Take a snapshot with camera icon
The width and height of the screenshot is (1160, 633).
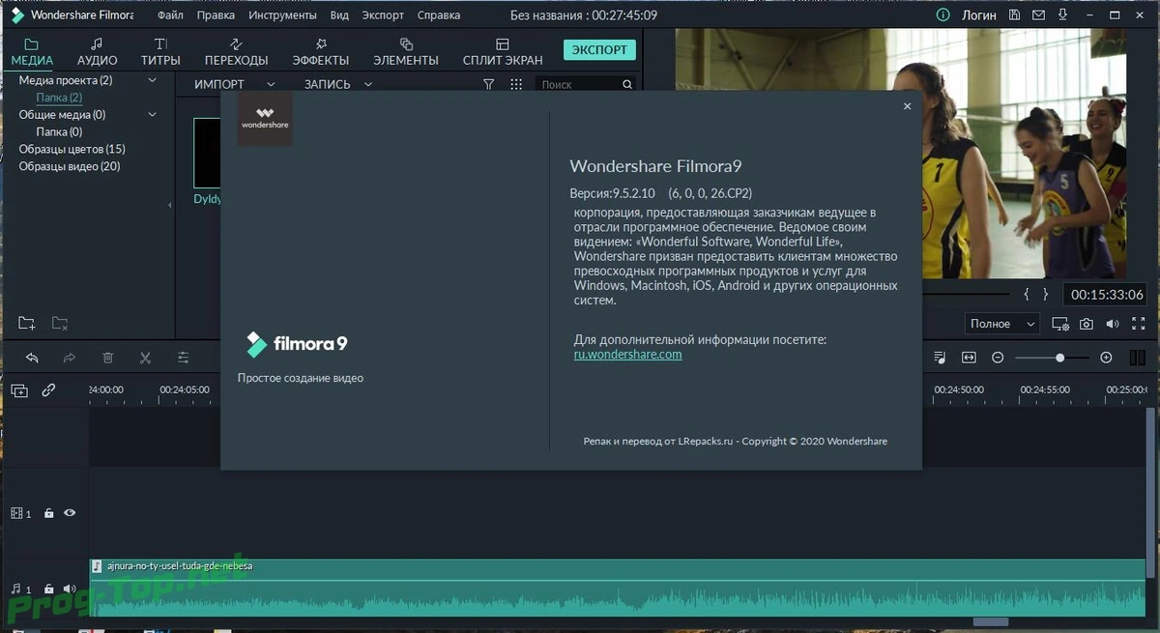tap(1087, 324)
